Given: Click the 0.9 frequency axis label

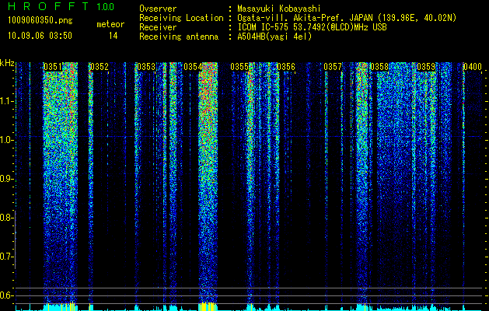Looking at the screenshot, I should click(5, 179).
